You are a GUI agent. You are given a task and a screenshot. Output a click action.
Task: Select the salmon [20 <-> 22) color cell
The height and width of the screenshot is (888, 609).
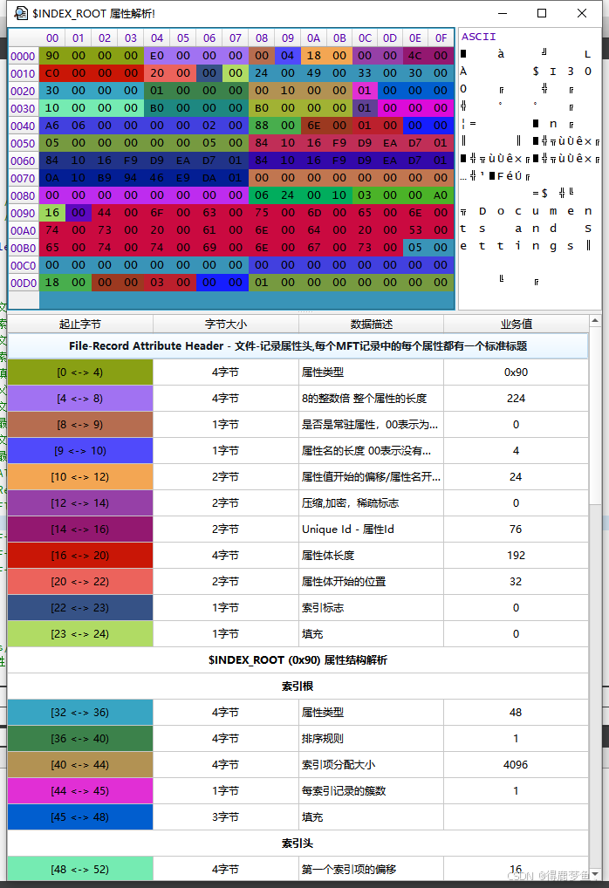[80, 582]
